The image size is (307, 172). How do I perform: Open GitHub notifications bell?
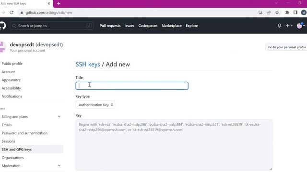(x=279, y=25)
